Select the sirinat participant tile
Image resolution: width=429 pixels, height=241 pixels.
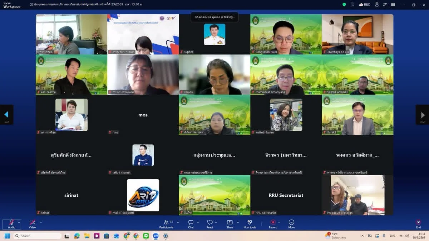(x=71, y=195)
